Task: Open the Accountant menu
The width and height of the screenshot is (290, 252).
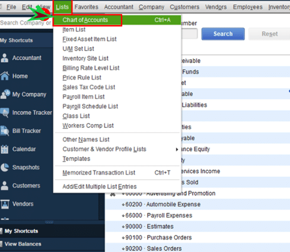Action: pos(118,7)
